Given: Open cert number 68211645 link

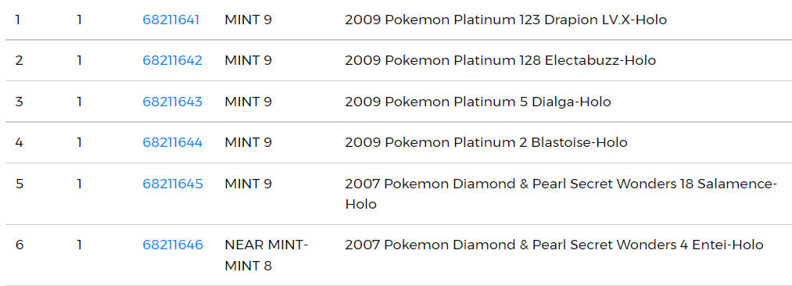Looking at the screenshot, I should (x=173, y=184).
